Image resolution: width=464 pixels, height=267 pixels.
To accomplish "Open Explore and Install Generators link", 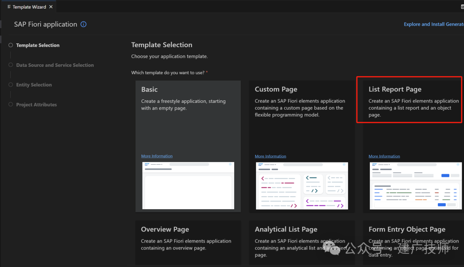I will (x=434, y=24).
